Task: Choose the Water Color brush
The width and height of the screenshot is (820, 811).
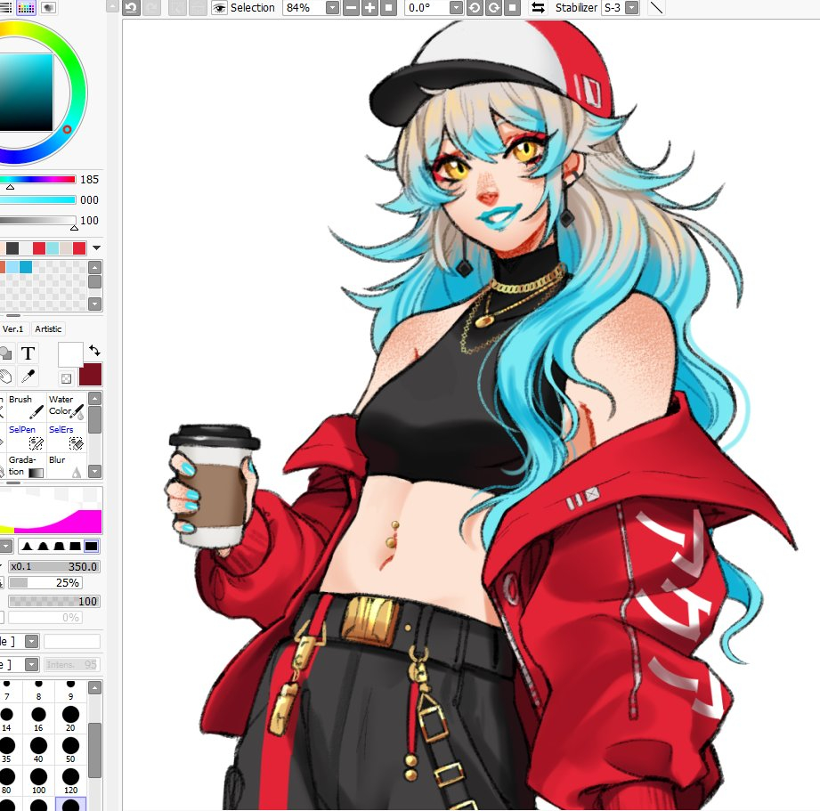Action: 67,407
